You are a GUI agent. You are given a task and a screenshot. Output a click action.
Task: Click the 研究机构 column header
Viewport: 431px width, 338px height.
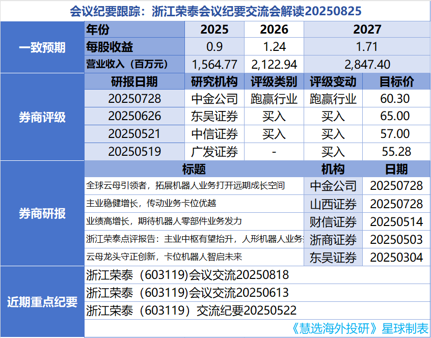pos(214,81)
